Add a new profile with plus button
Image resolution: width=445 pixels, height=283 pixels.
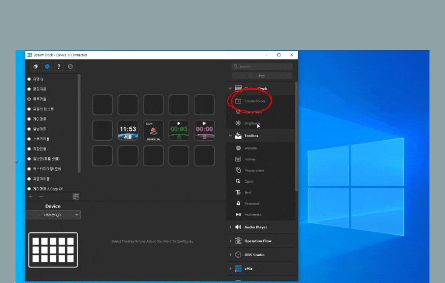pyautogui.click(x=30, y=197)
